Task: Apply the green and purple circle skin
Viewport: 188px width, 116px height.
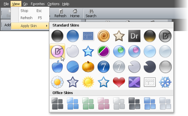Action: pos(104,51)
